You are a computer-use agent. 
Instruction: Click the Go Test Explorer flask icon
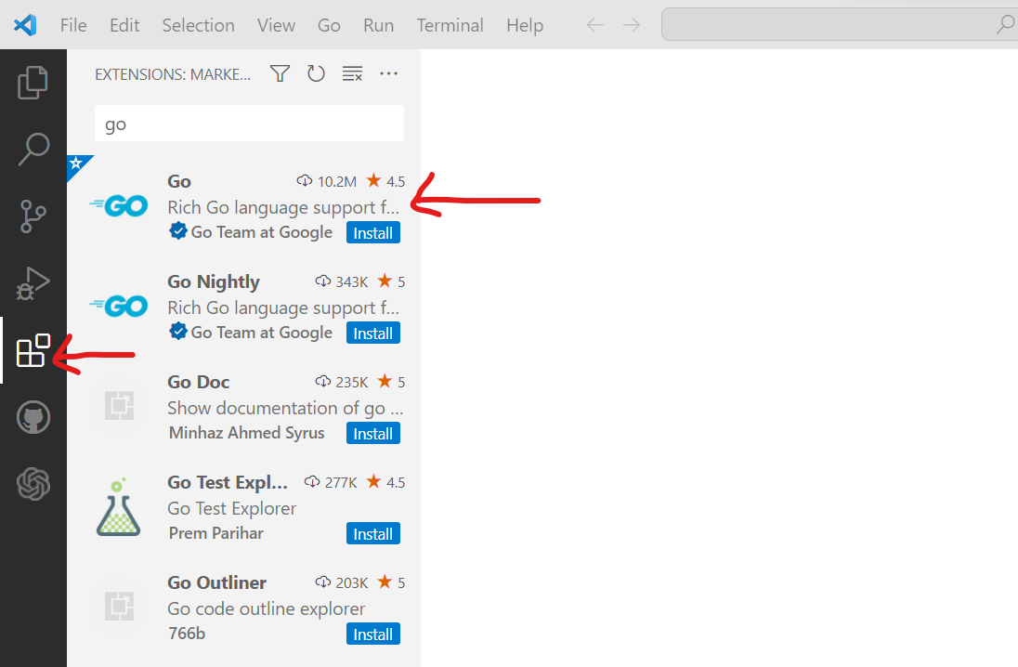tap(119, 506)
